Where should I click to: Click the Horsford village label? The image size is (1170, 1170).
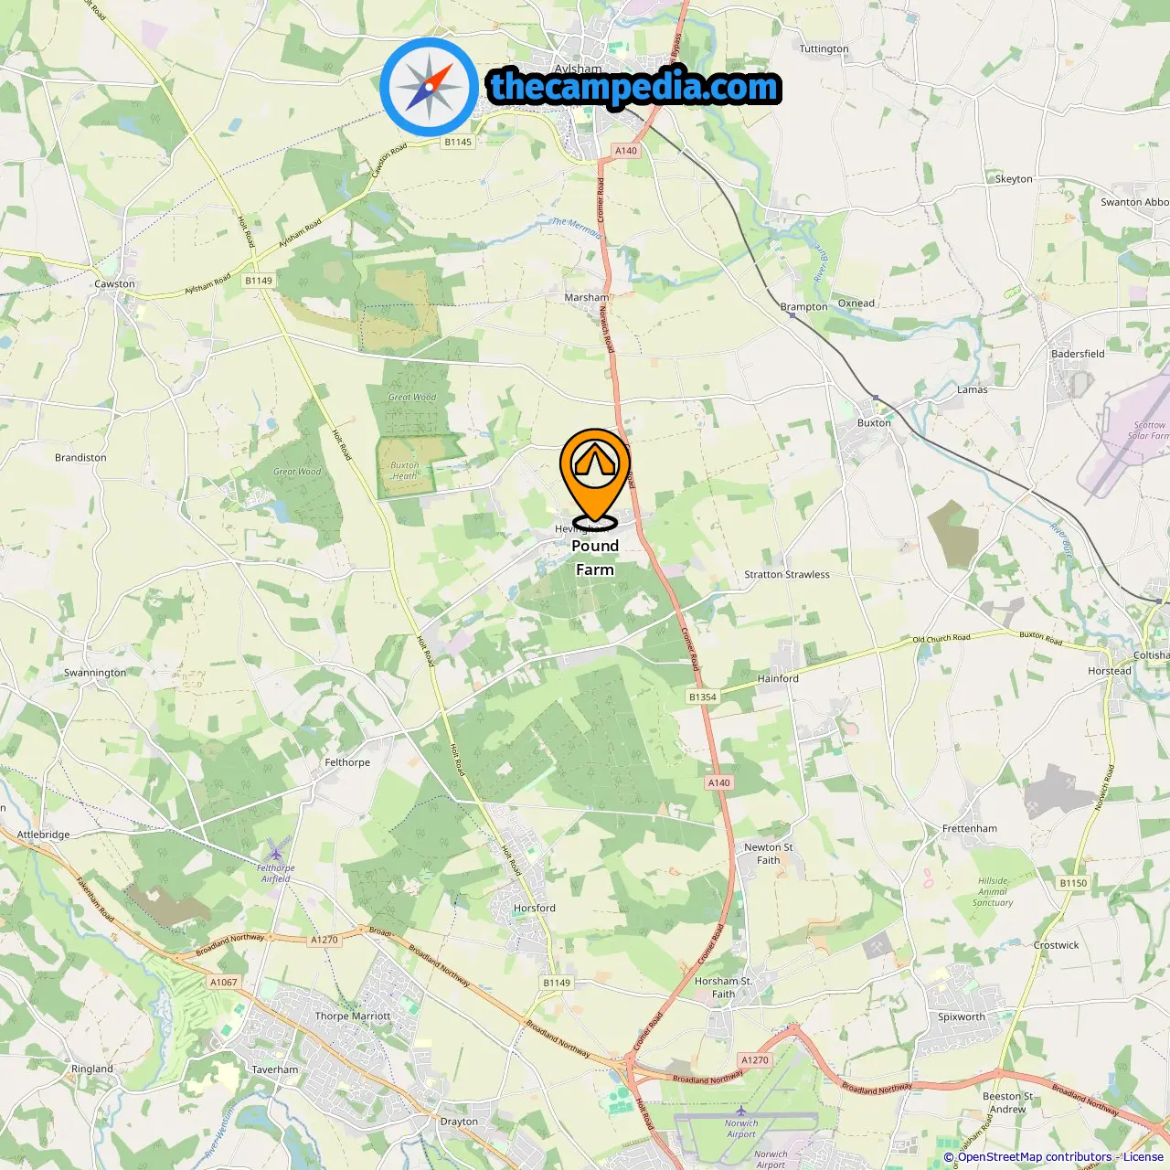click(535, 908)
